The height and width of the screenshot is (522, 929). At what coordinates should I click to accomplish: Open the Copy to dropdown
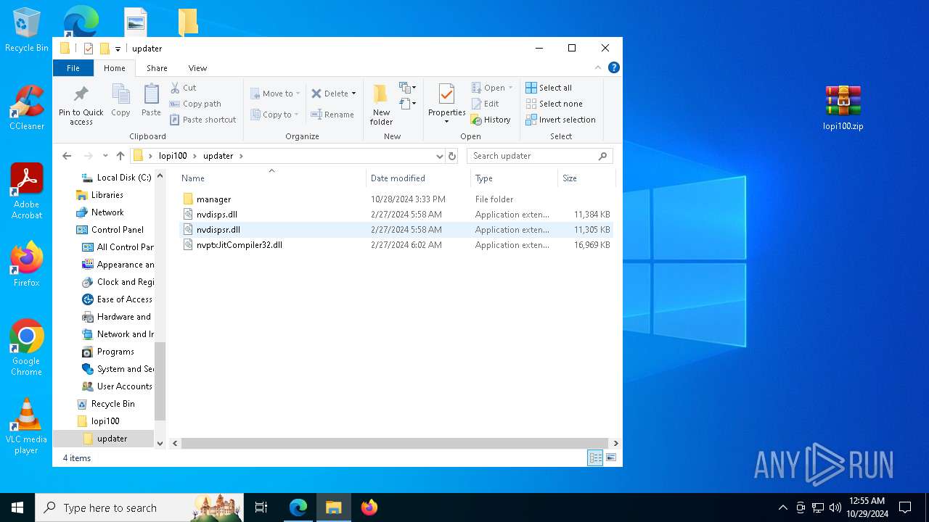click(x=275, y=115)
